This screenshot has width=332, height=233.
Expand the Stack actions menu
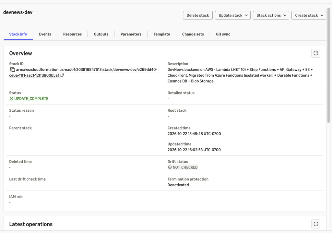point(271,15)
